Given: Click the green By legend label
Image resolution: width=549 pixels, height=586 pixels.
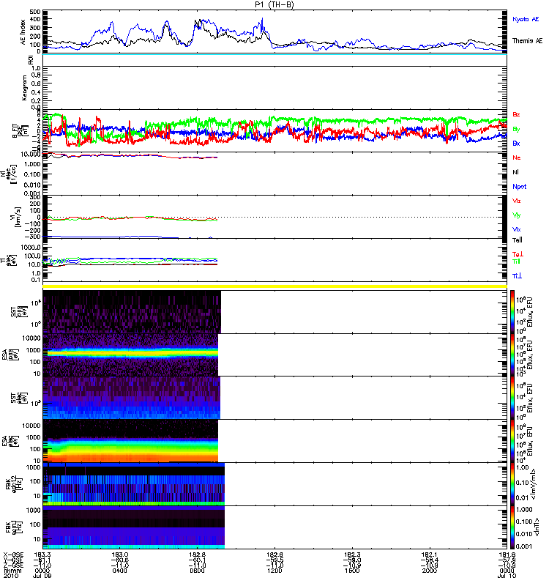Looking at the screenshot, I should point(516,130).
